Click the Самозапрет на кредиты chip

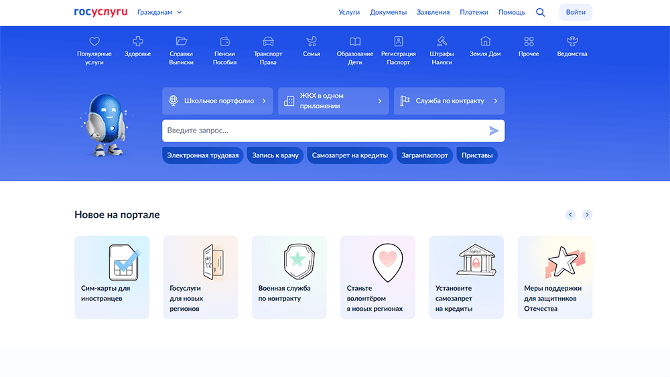[x=350, y=155]
